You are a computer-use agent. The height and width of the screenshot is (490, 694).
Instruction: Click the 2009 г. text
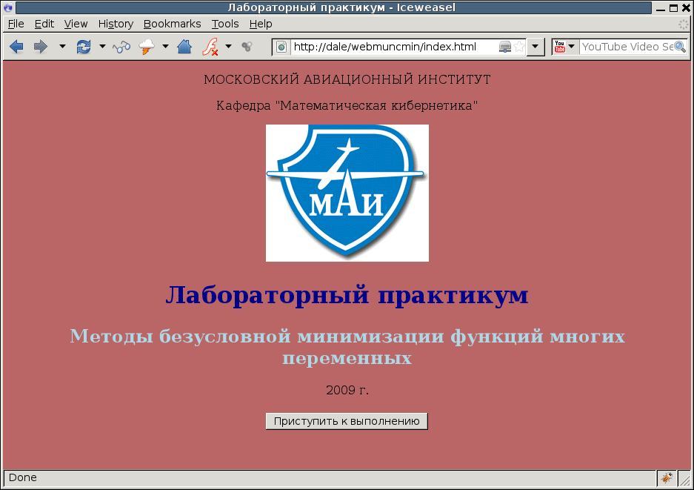pyautogui.click(x=347, y=390)
